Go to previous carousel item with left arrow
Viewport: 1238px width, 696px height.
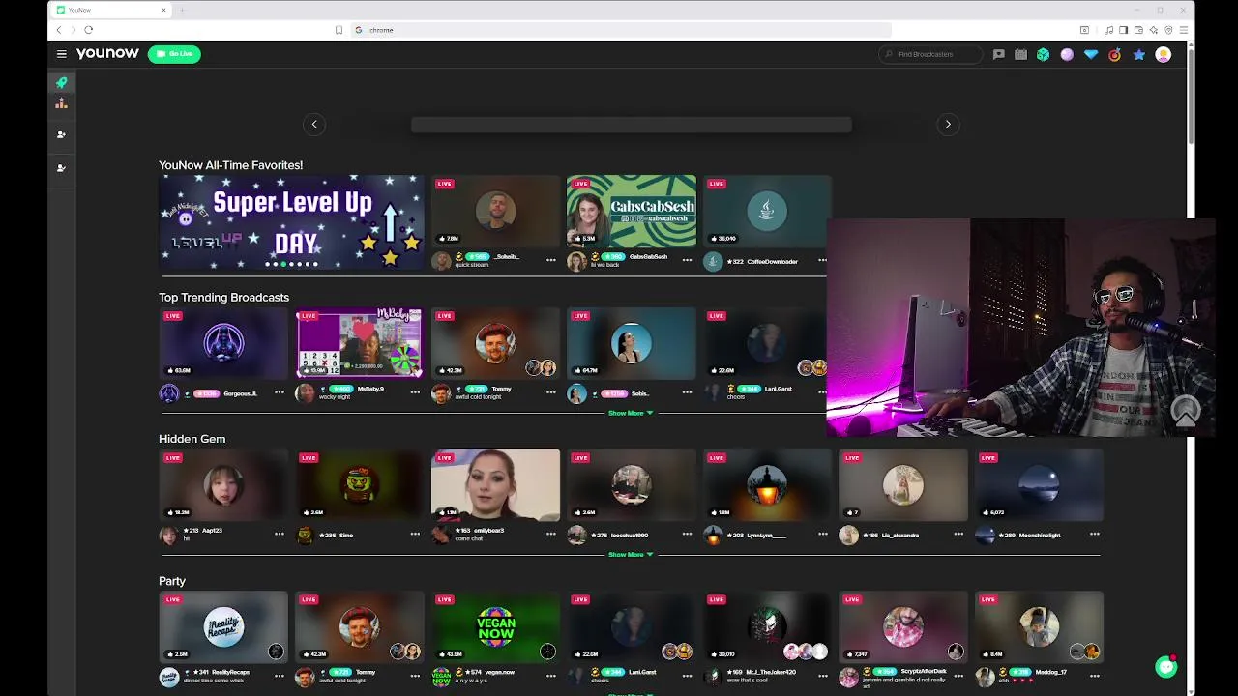[x=314, y=124]
